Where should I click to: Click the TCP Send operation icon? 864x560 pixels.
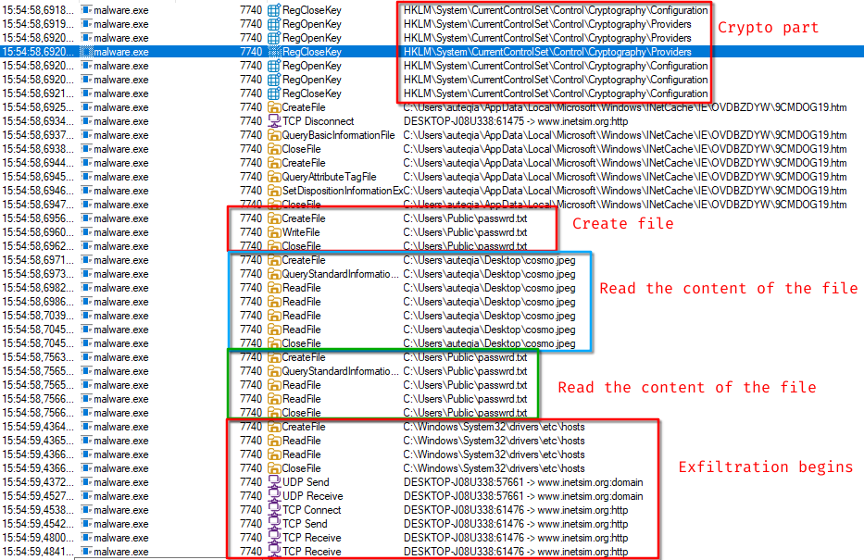(x=274, y=524)
